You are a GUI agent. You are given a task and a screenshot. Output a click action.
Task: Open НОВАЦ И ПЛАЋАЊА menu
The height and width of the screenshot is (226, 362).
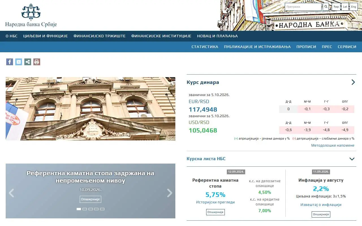tap(217, 36)
